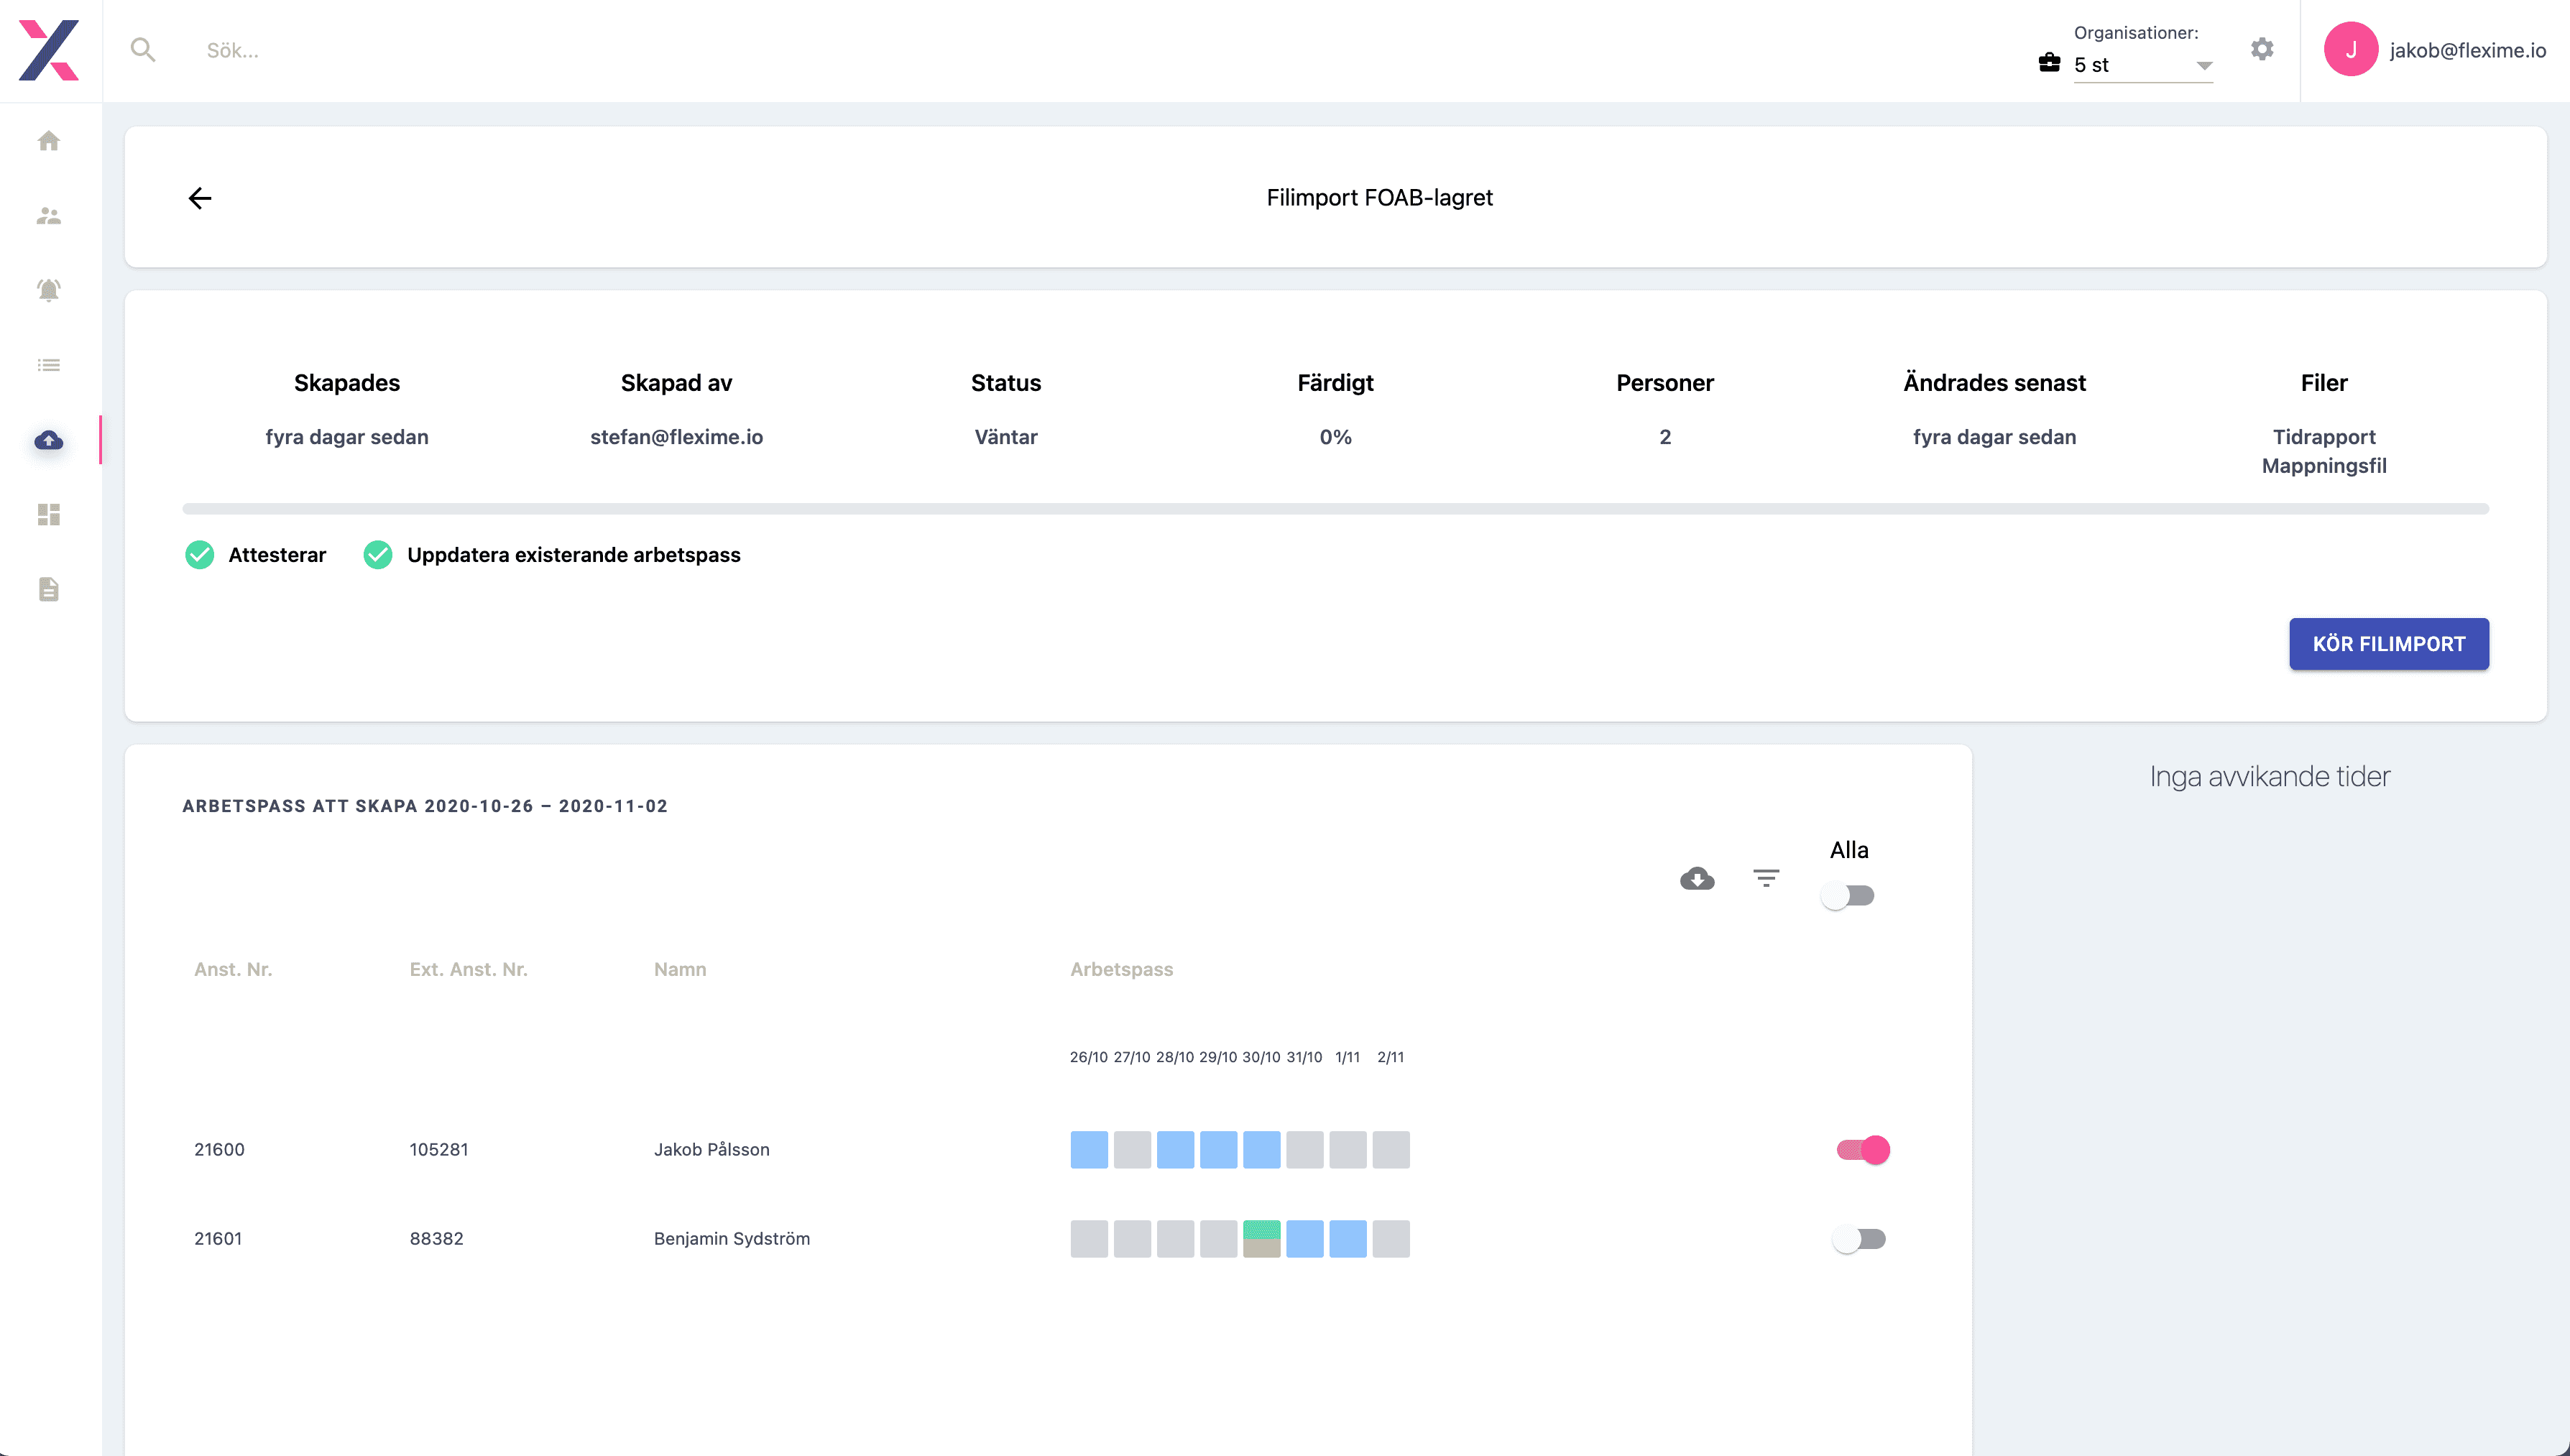Image resolution: width=2570 pixels, height=1456 pixels.
Task: Click the Attesterar checkmark icon
Action: [201, 554]
